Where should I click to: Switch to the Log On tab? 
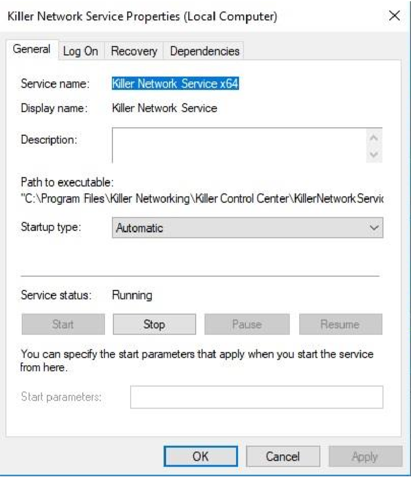pos(80,51)
